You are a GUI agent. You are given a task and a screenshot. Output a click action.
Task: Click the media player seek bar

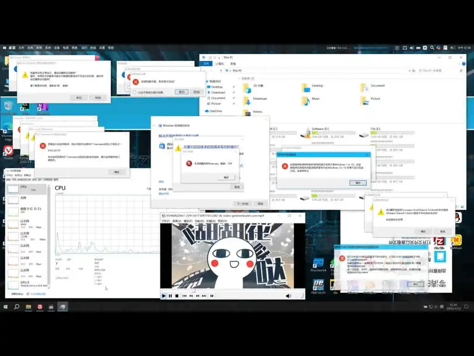pyautogui.click(x=232, y=291)
